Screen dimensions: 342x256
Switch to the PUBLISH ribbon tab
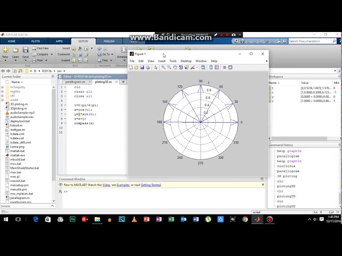pos(109,41)
